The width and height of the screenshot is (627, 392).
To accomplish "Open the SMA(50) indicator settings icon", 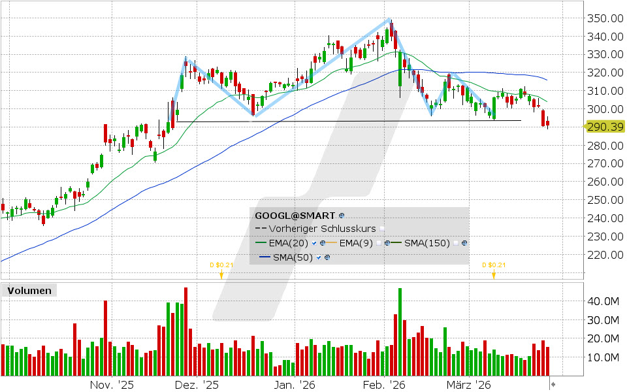I will click(327, 257).
